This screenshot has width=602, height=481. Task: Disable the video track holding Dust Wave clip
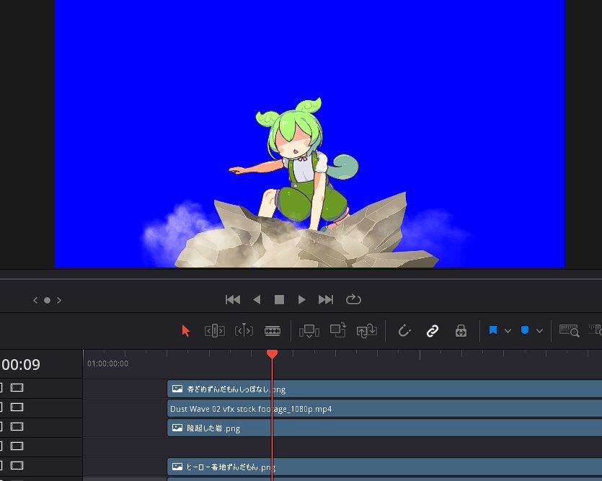tap(17, 407)
